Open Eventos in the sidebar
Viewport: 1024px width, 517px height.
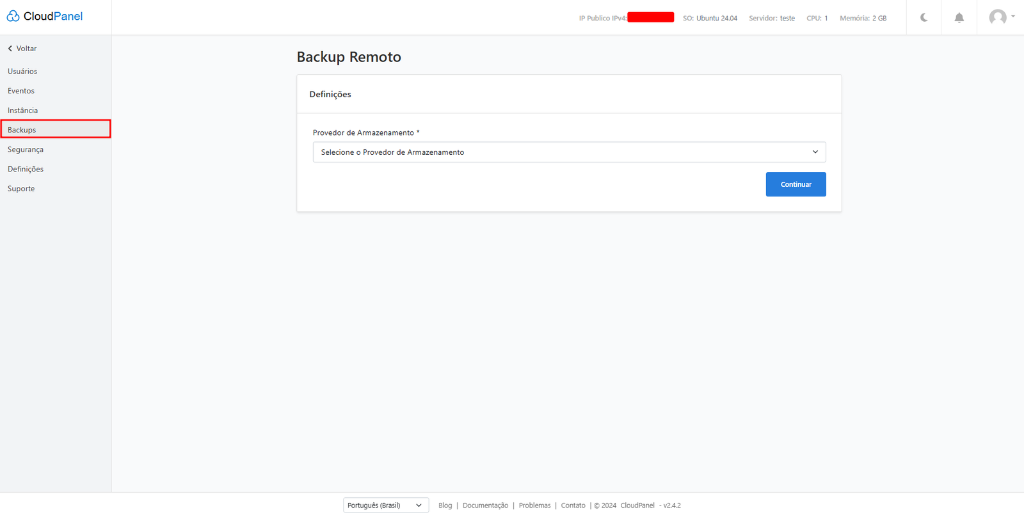(x=21, y=91)
